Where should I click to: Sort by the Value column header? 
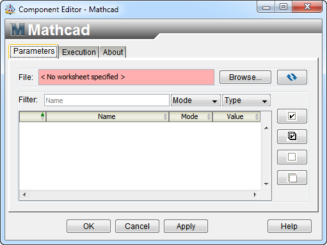(x=236, y=116)
